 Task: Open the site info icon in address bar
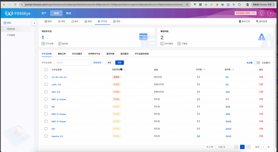(x=22, y=5)
